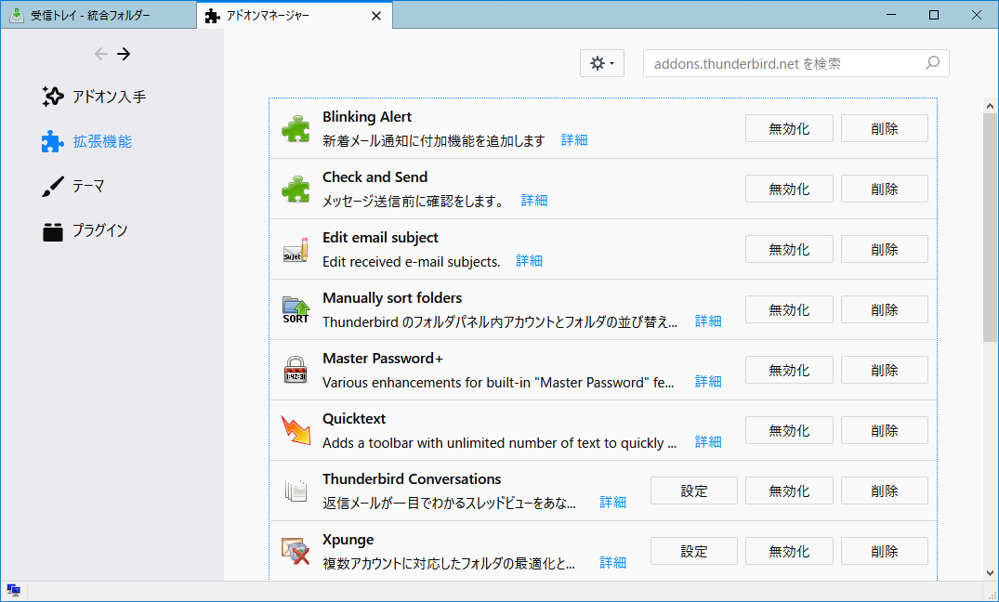Image resolution: width=999 pixels, height=602 pixels.
Task: Click the Manually sort folders icon
Action: (x=296, y=309)
